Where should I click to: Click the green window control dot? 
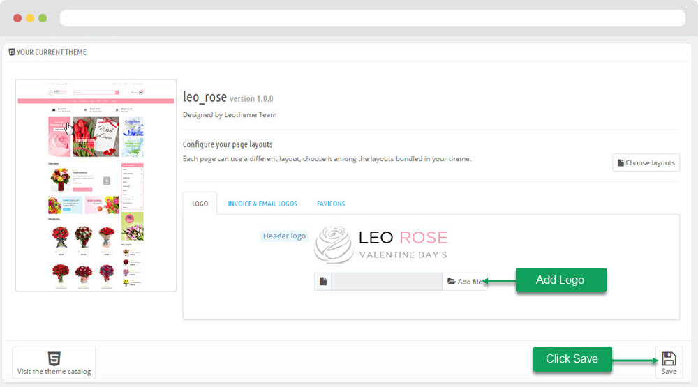pos(43,18)
